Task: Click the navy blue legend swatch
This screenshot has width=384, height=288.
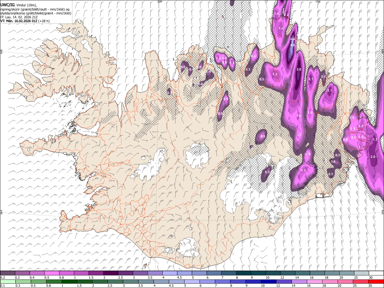Action: [268, 281]
